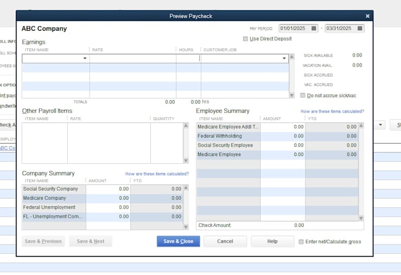Click Company Summary scroll up arrow

(x=186, y=188)
